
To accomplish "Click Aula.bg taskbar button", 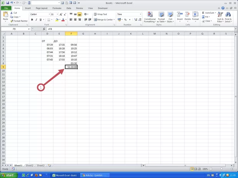I will tap(95, 175).
